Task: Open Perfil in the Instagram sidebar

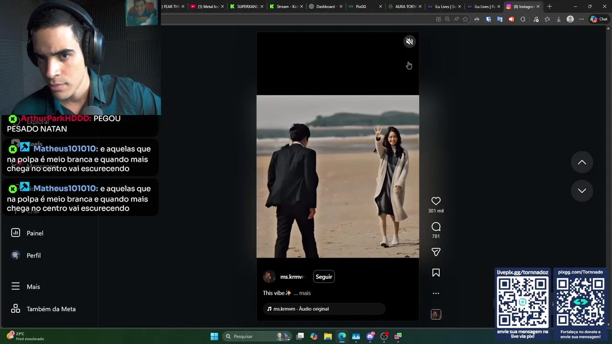Action: [33, 256]
